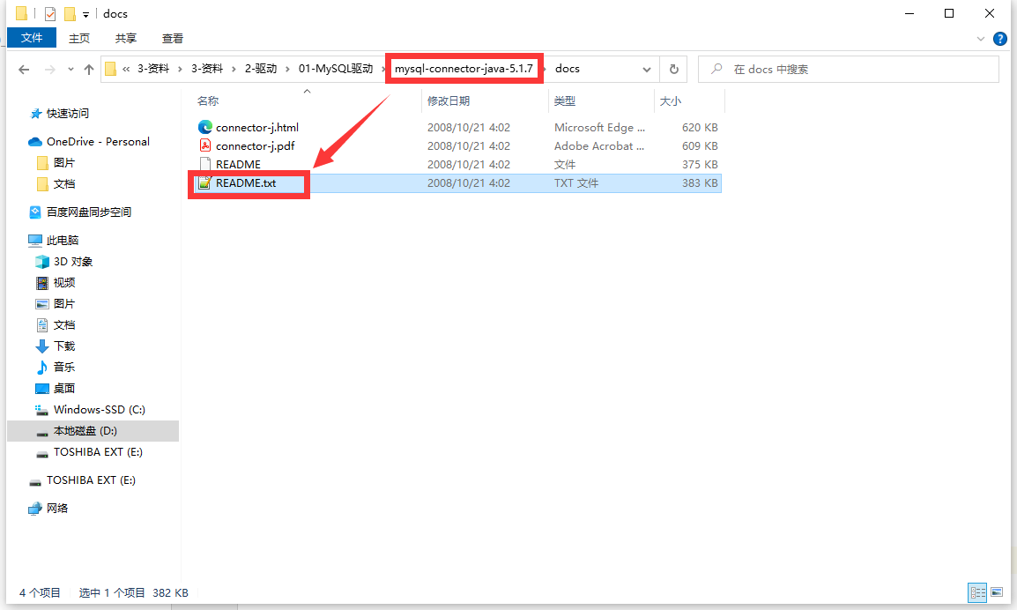Open 3D 对象 folder
The height and width of the screenshot is (610, 1017).
72,262
